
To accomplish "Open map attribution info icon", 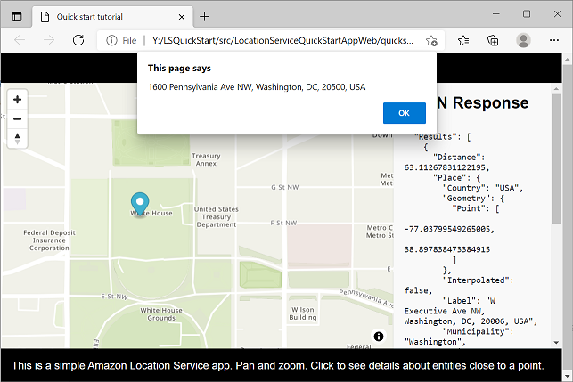I will pos(379,336).
